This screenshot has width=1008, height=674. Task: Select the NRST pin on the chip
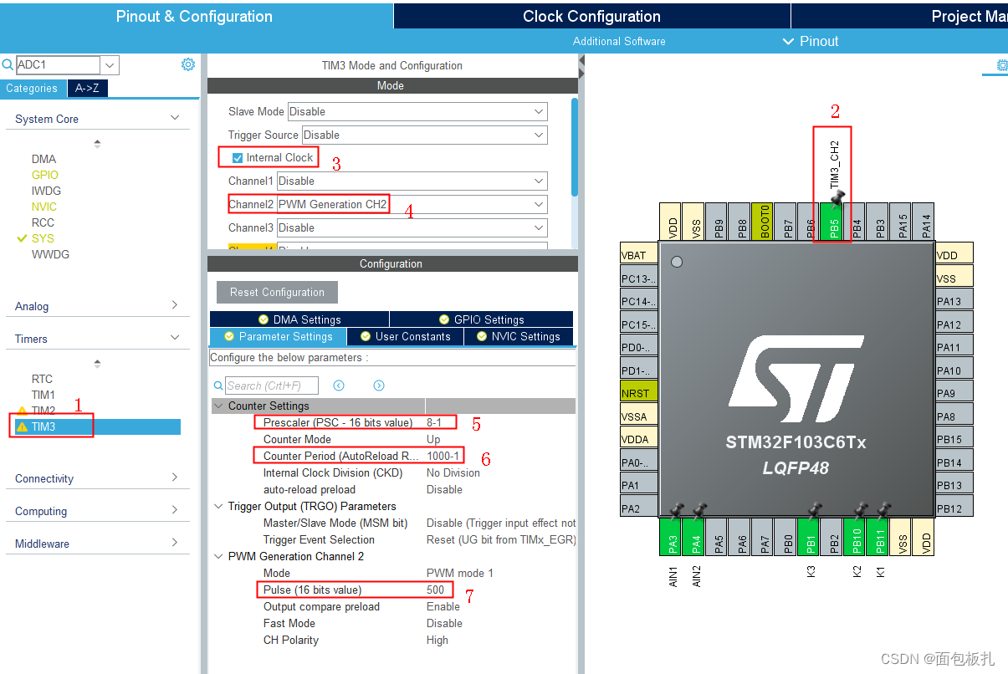[638, 393]
